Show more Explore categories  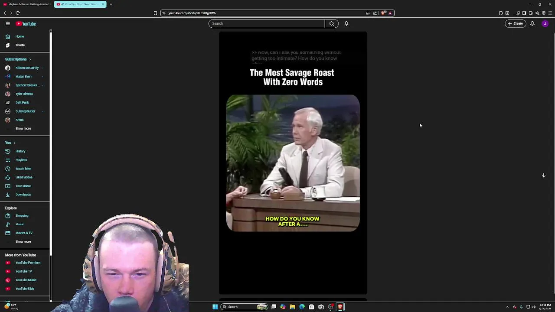coord(25,242)
